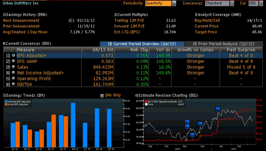Click the Current Price value 40.49

pos(257,26)
